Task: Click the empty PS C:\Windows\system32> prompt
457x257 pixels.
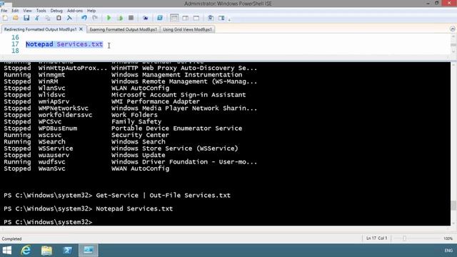Action: click(48, 222)
